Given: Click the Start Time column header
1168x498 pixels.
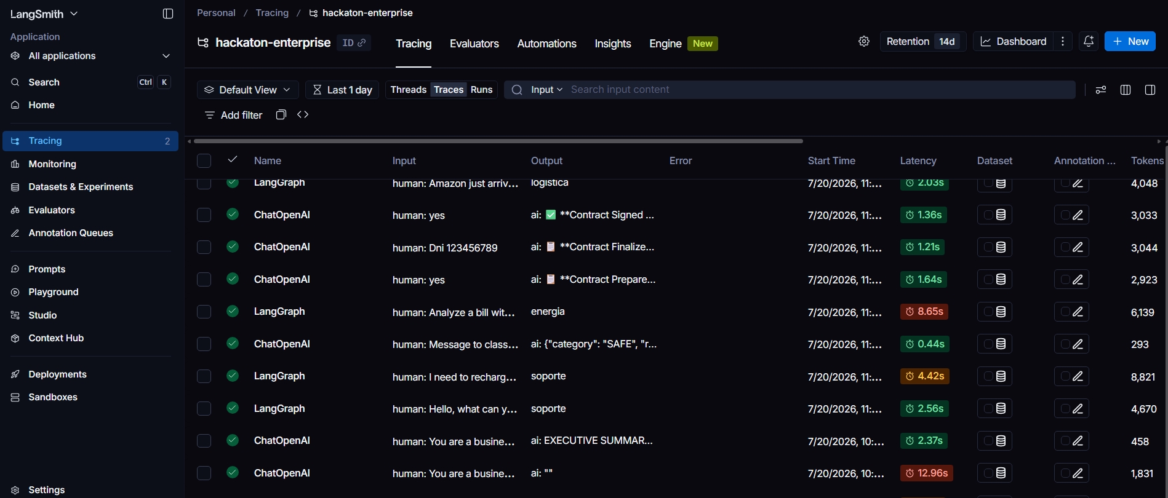Looking at the screenshot, I should click(831, 161).
